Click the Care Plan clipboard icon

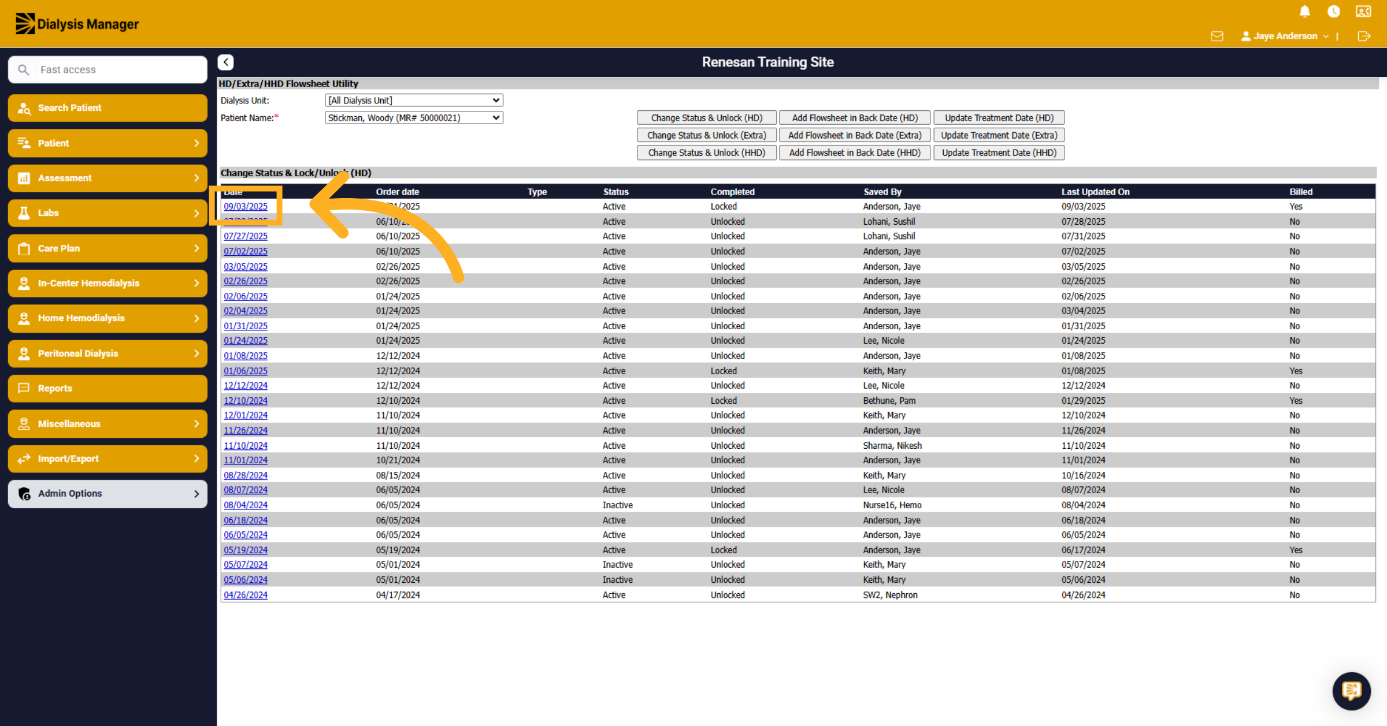(x=24, y=248)
